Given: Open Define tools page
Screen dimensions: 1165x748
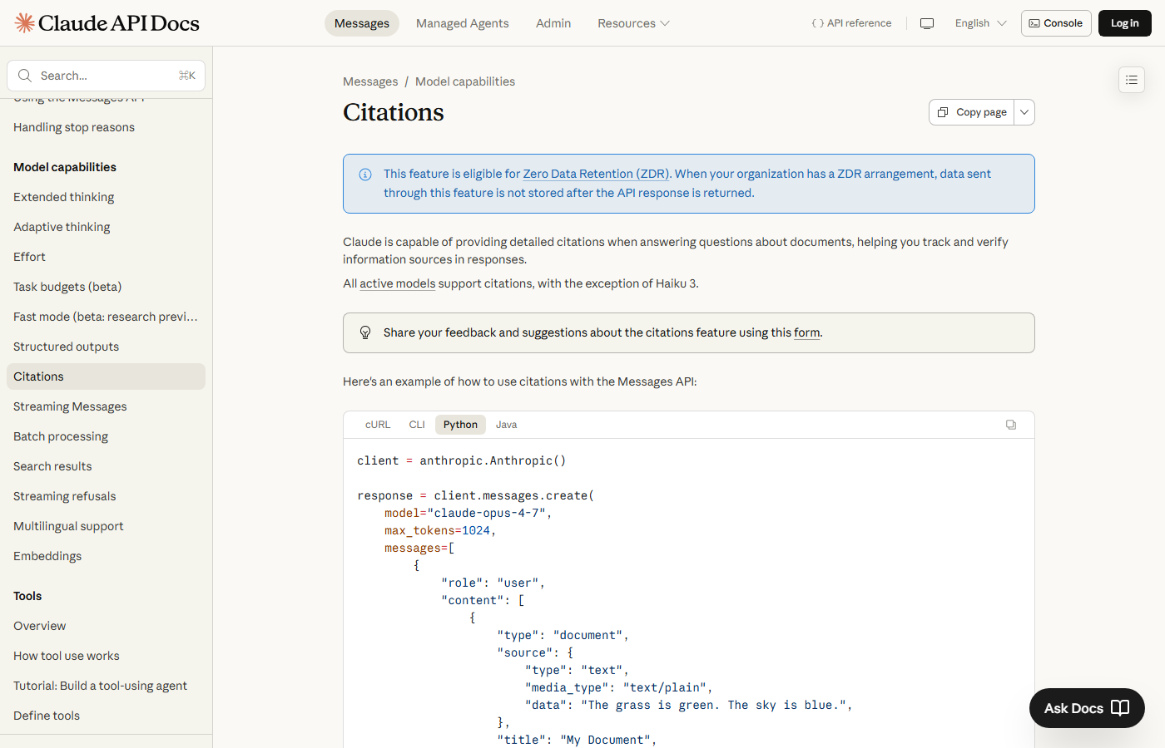Looking at the screenshot, I should coord(106,716).
